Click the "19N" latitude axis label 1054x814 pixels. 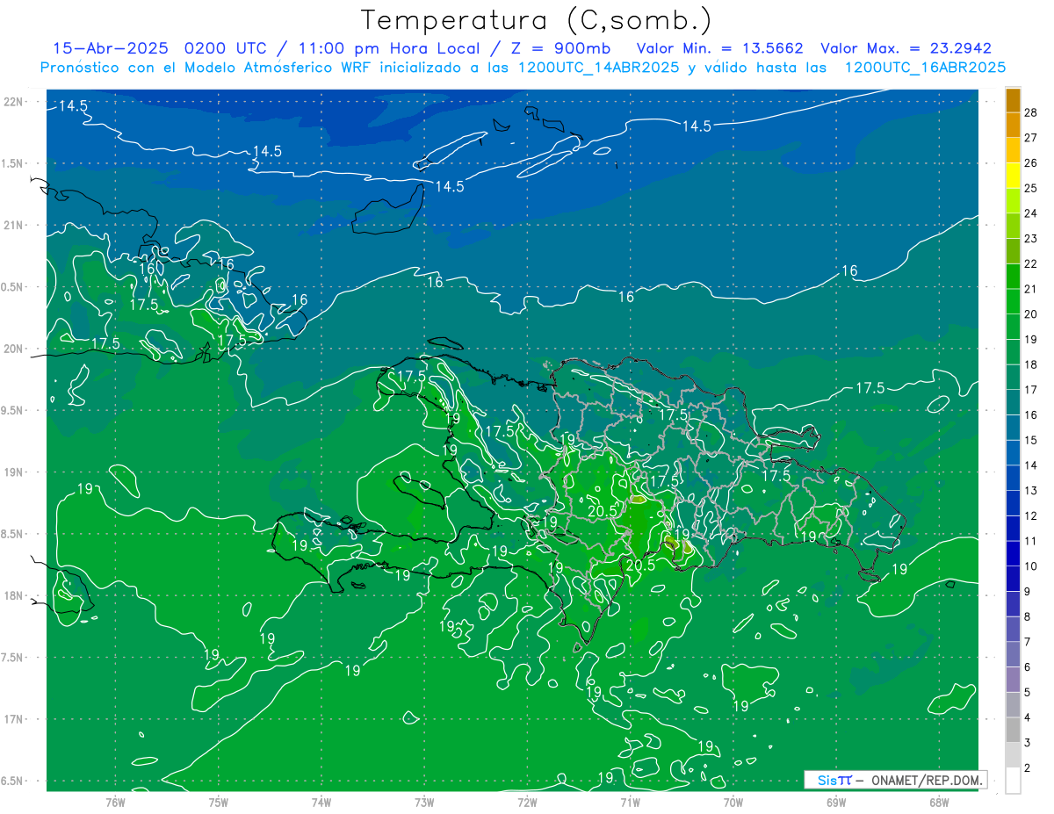point(12,472)
